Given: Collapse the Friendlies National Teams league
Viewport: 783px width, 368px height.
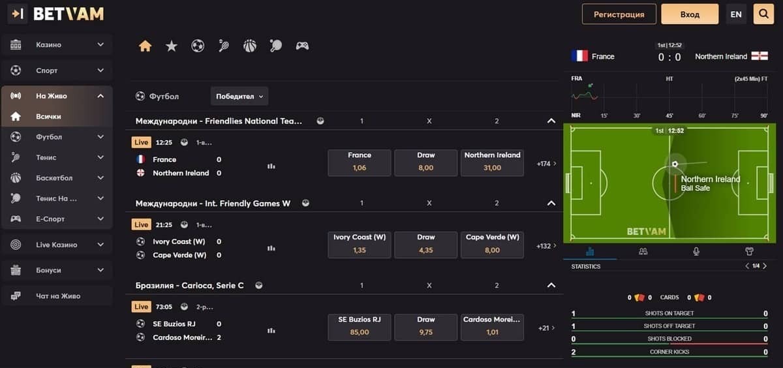Looking at the screenshot, I should click(x=551, y=121).
